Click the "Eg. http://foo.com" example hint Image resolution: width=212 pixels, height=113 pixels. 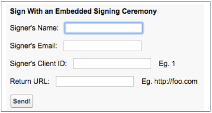(170, 82)
